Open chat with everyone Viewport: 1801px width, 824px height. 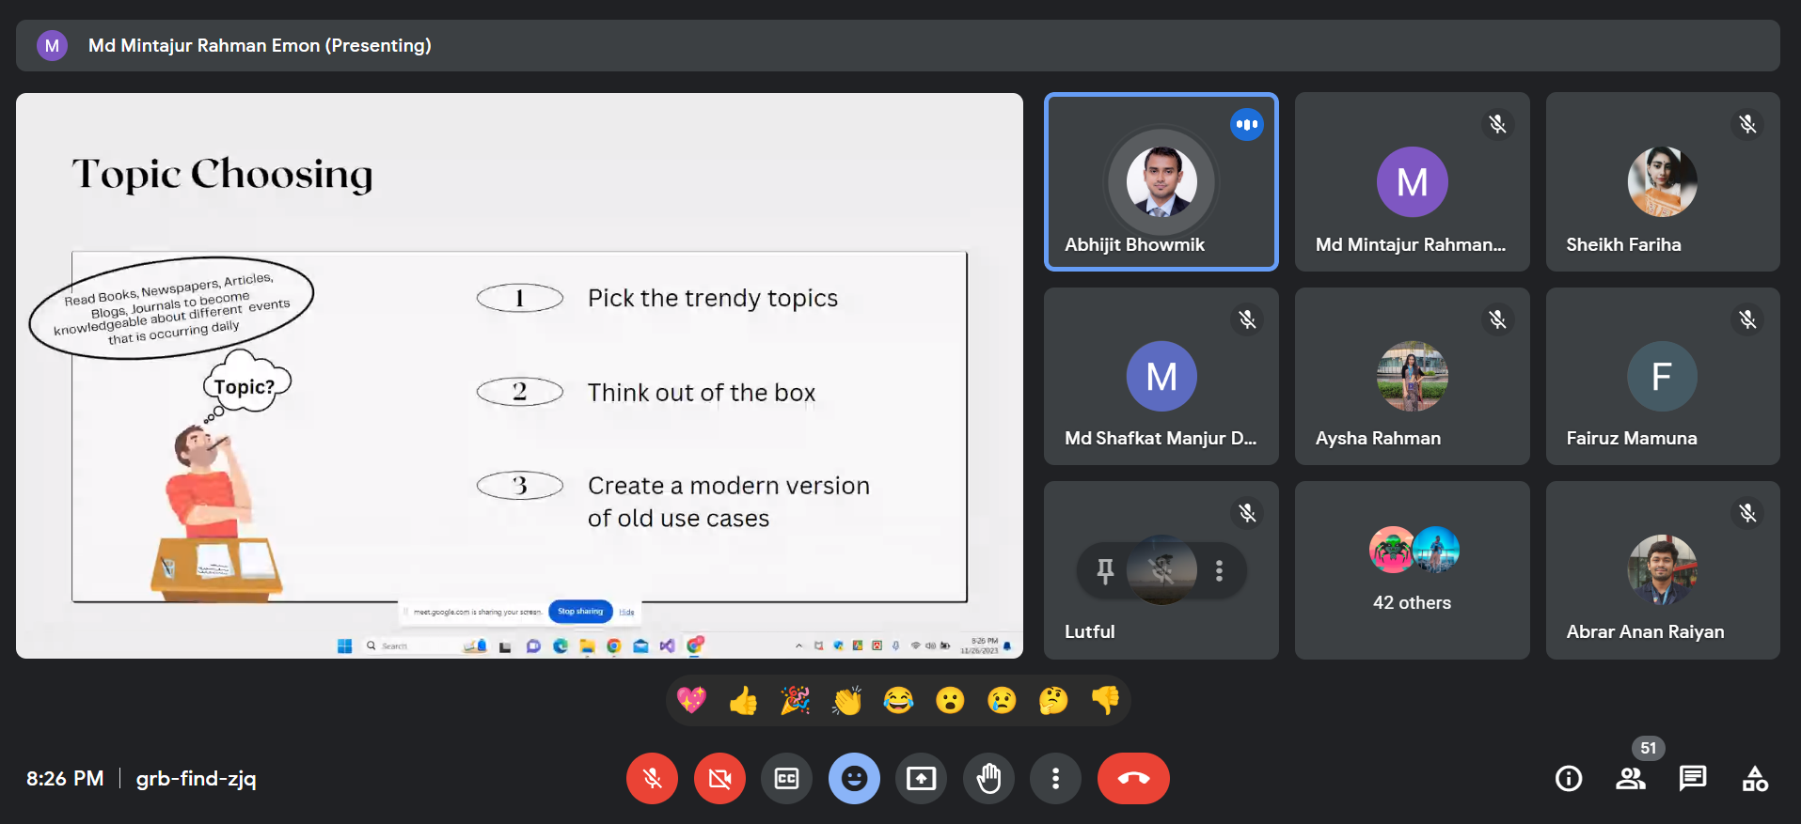[x=1692, y=778]
